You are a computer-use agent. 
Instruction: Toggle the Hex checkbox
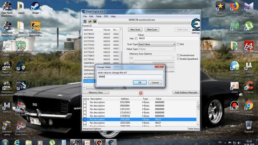[136, 39]
